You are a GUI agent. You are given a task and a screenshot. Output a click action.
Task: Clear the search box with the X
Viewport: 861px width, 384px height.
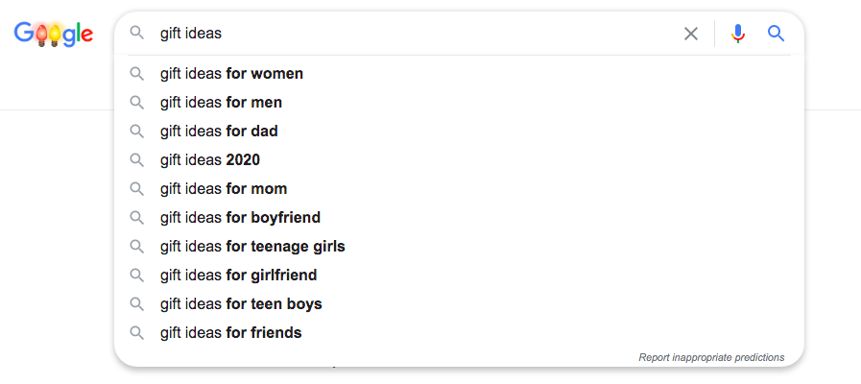[691, 34]
